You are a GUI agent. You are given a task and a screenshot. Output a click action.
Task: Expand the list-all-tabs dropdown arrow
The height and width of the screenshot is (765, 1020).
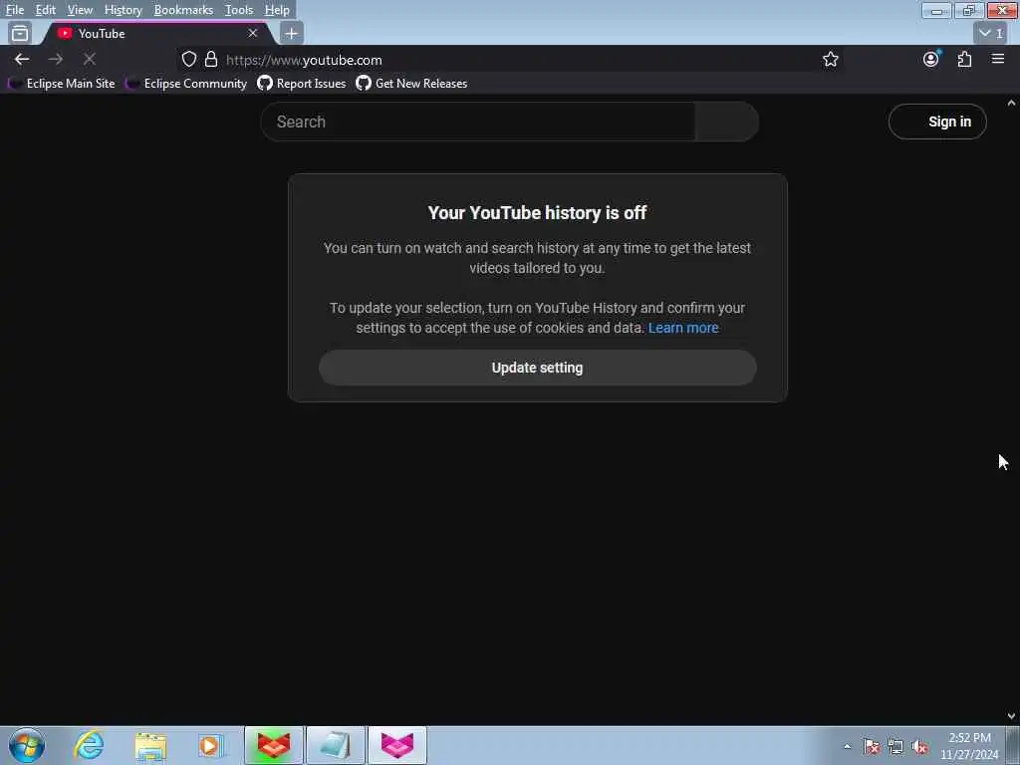(x=991, y=33)
